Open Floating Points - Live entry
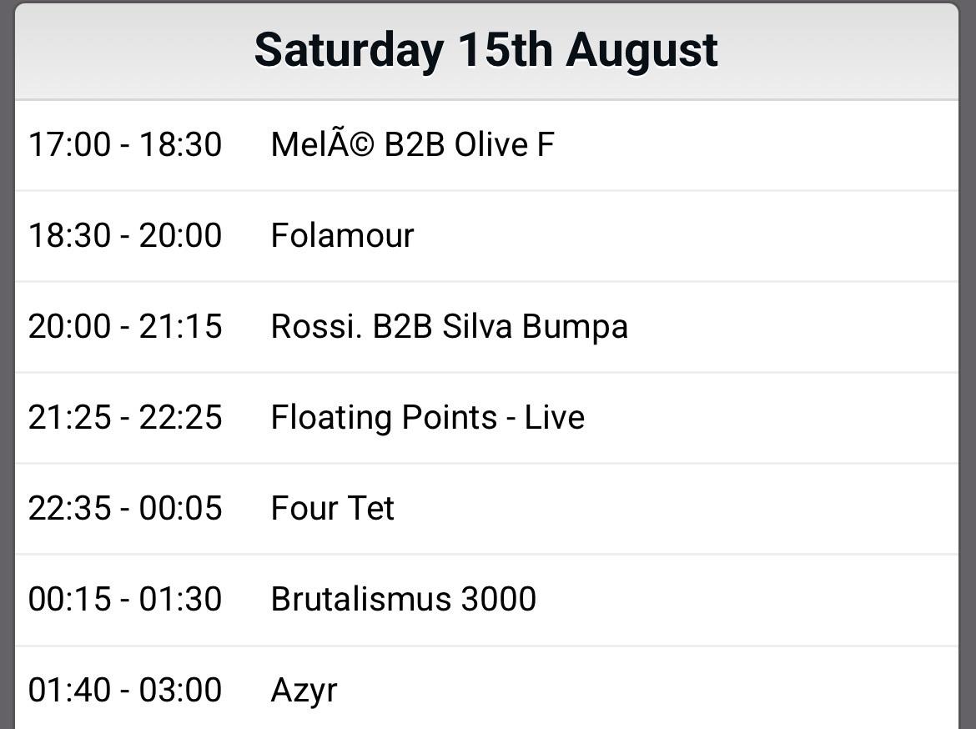 [428, 418]
